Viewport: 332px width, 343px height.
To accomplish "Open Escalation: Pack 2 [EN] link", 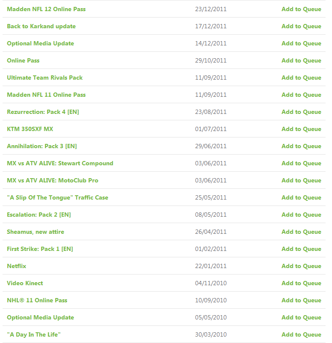I will pos(39,215).
